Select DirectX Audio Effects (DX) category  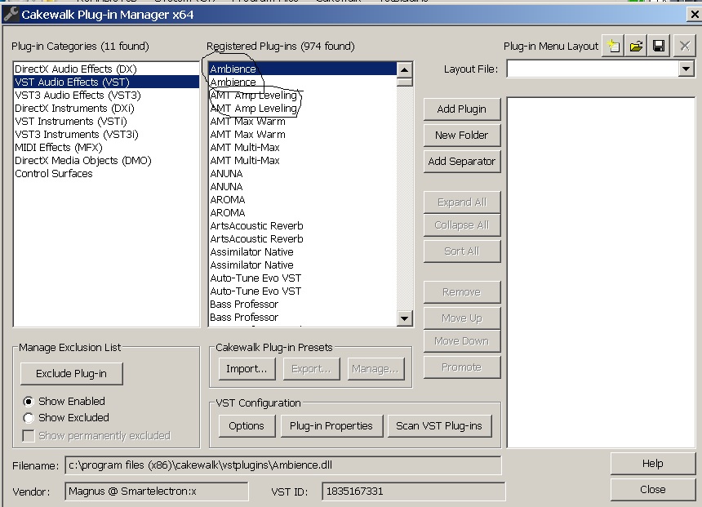(106, 69)
